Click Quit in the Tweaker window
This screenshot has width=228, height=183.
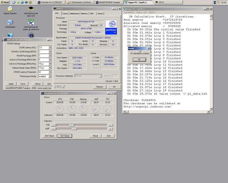pos(49,84)
